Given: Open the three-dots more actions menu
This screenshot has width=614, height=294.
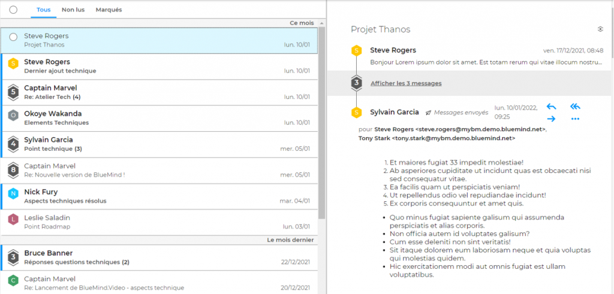Looking at the screenshot, I should click(x=575, y=119).
